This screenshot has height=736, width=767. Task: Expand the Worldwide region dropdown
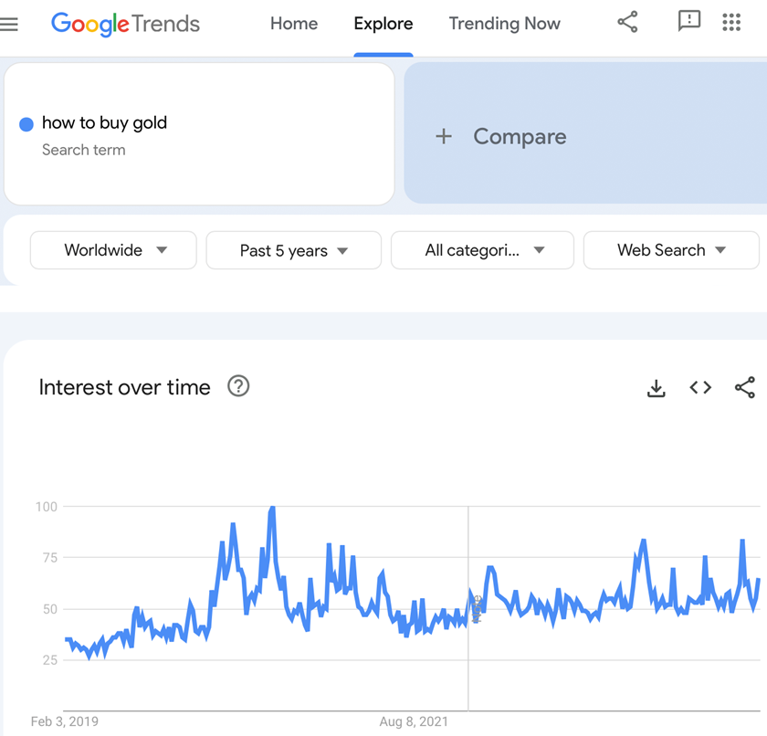pyautogui.click(x=113, y=250)
